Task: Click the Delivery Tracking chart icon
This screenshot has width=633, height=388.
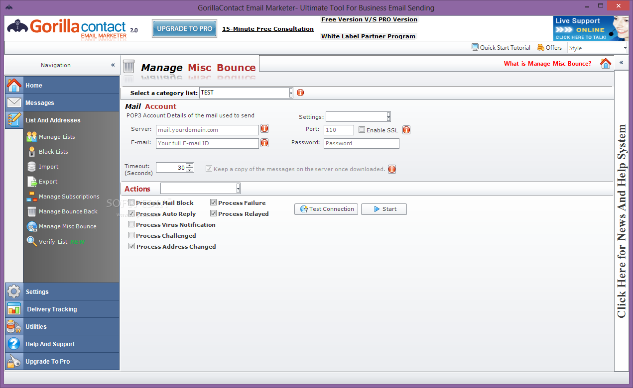Action: 14,309
